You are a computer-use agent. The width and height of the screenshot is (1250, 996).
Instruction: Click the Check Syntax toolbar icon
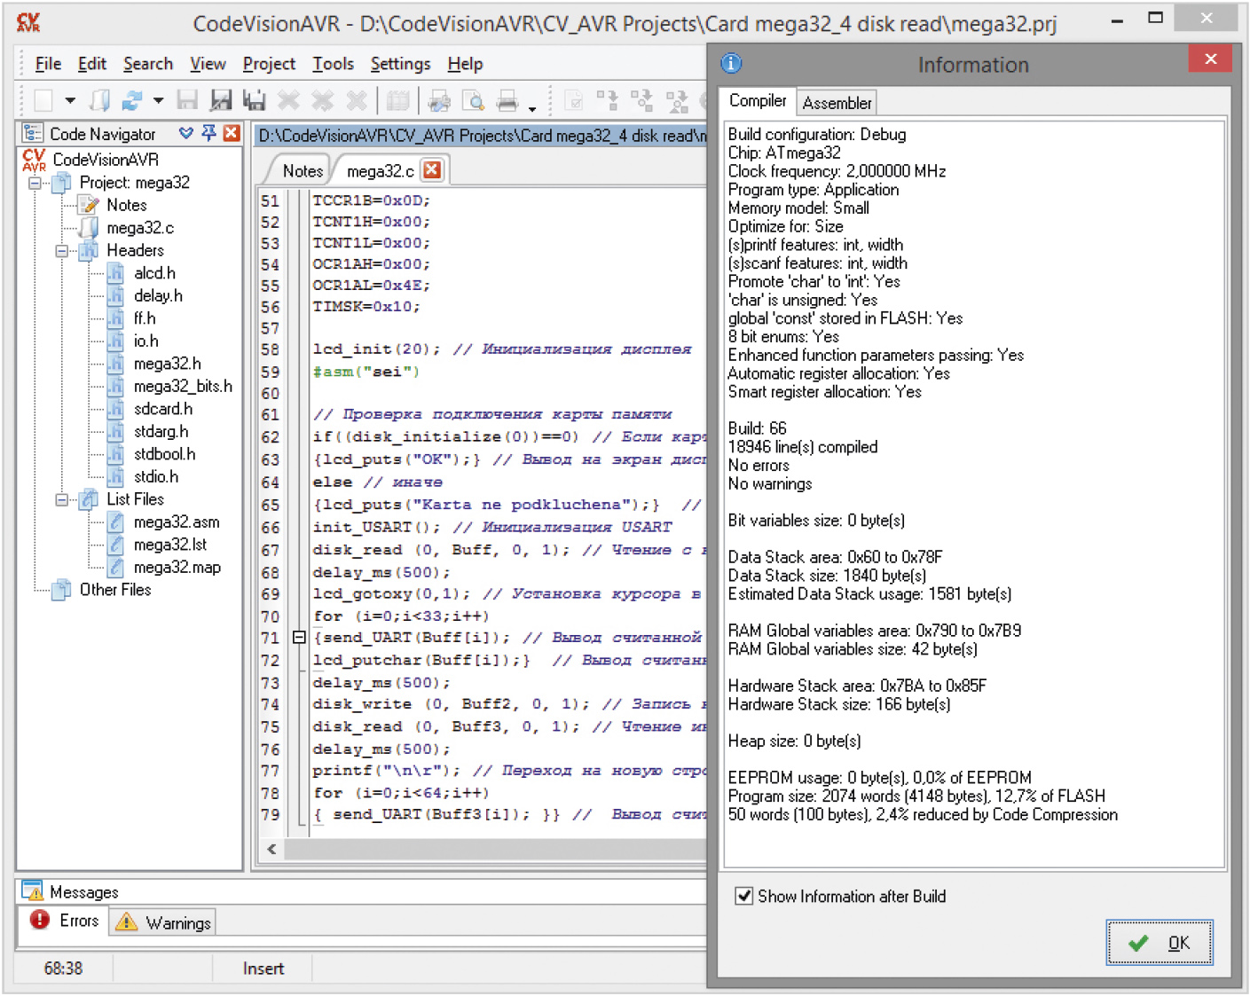(x=574, y=101)
